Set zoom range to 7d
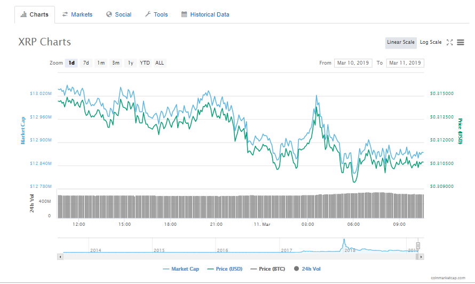 pos(86,63)
